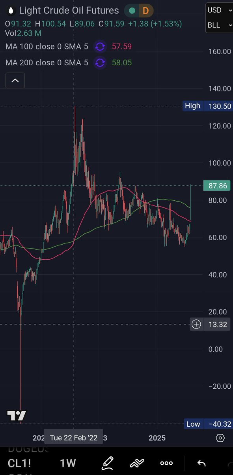
Task: Open the indicators icon in bottom bar
Action: tap(137, 463)
